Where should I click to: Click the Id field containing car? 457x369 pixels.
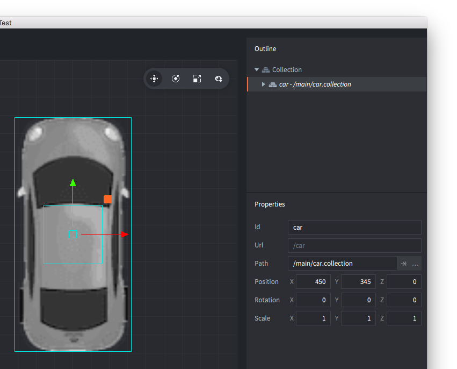tap(354, 227)
